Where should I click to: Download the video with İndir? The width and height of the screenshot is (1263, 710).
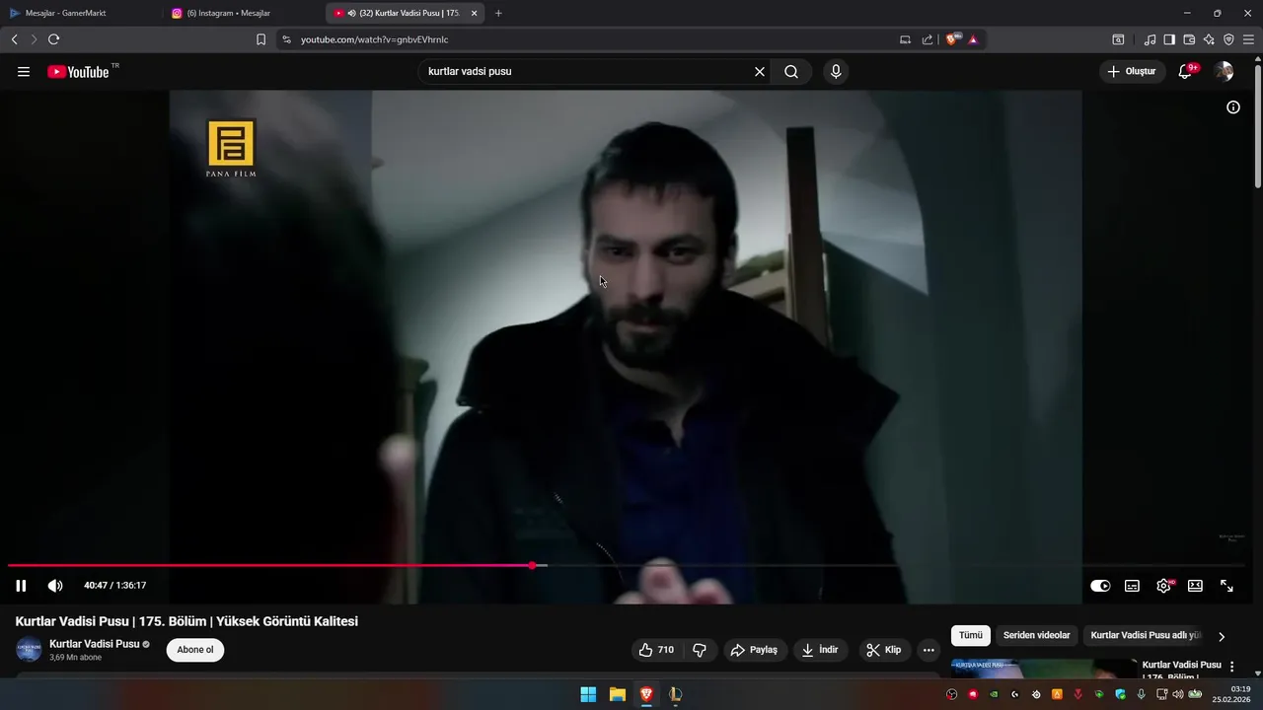820,650
